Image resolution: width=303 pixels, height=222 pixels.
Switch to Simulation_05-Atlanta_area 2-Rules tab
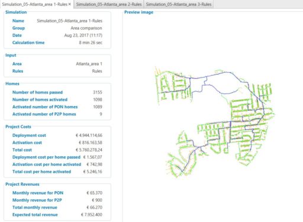(x=109, y=4)
